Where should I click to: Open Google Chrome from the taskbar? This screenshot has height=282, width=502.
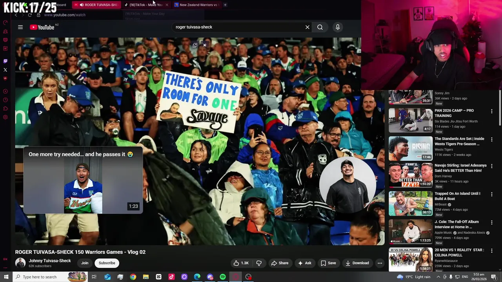pyautogui.click(x=133, y=277)
